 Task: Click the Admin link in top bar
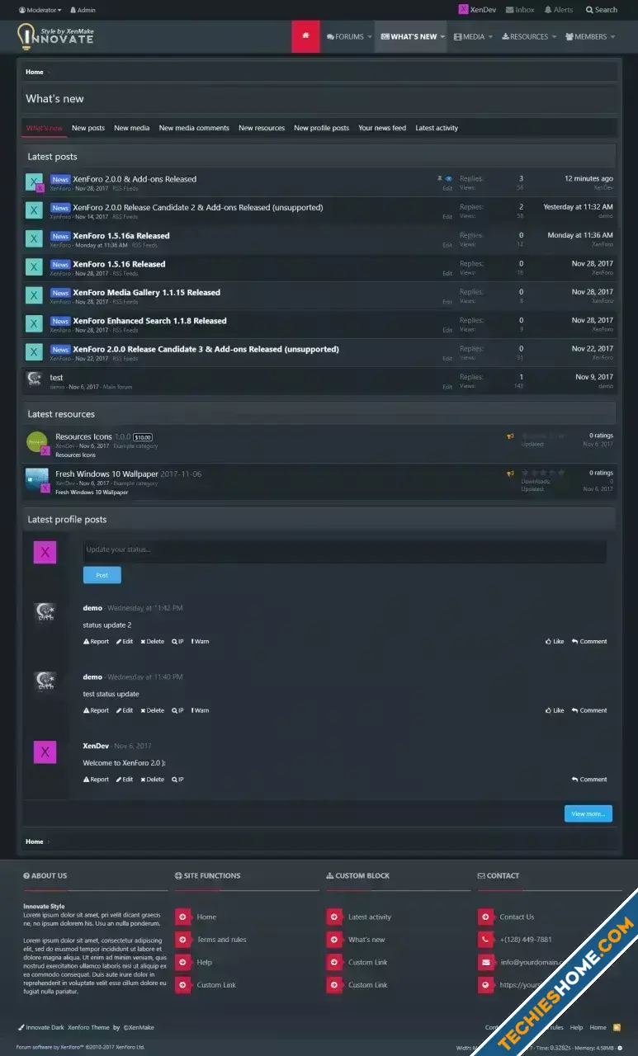(x=83, y=10)
